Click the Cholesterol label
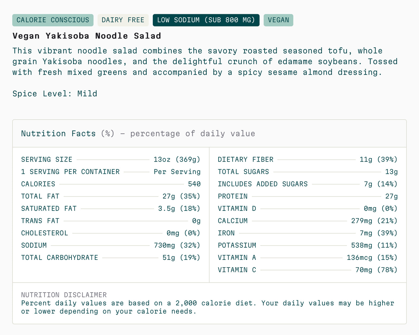The height and width of the screenshot is (335, 419). [x=45, y=233]
